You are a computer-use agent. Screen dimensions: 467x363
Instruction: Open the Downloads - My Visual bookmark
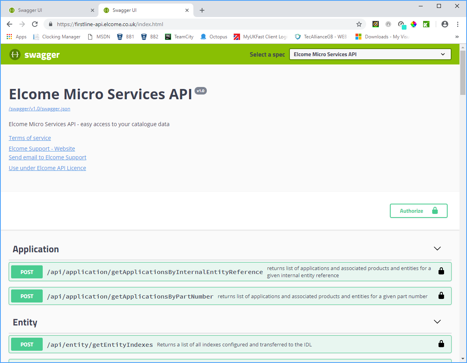(x=382, y=37)
